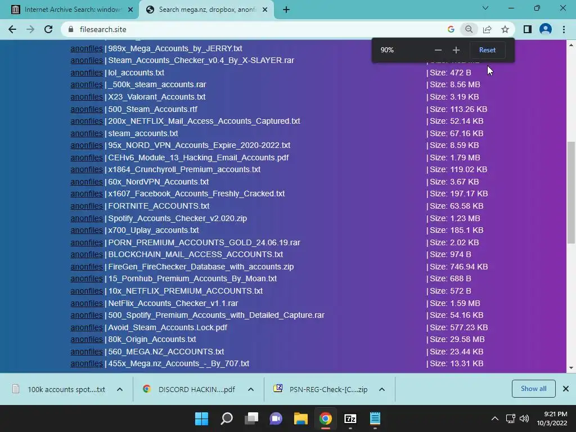Click the size value 29.58 MB
Viewport: 576px width, 432px height.
467,339
